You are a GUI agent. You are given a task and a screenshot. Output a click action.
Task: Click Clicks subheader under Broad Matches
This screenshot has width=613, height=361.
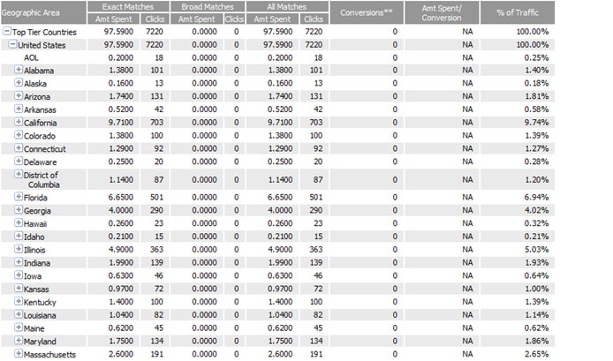pyautogui.click(x=235, y=19)
